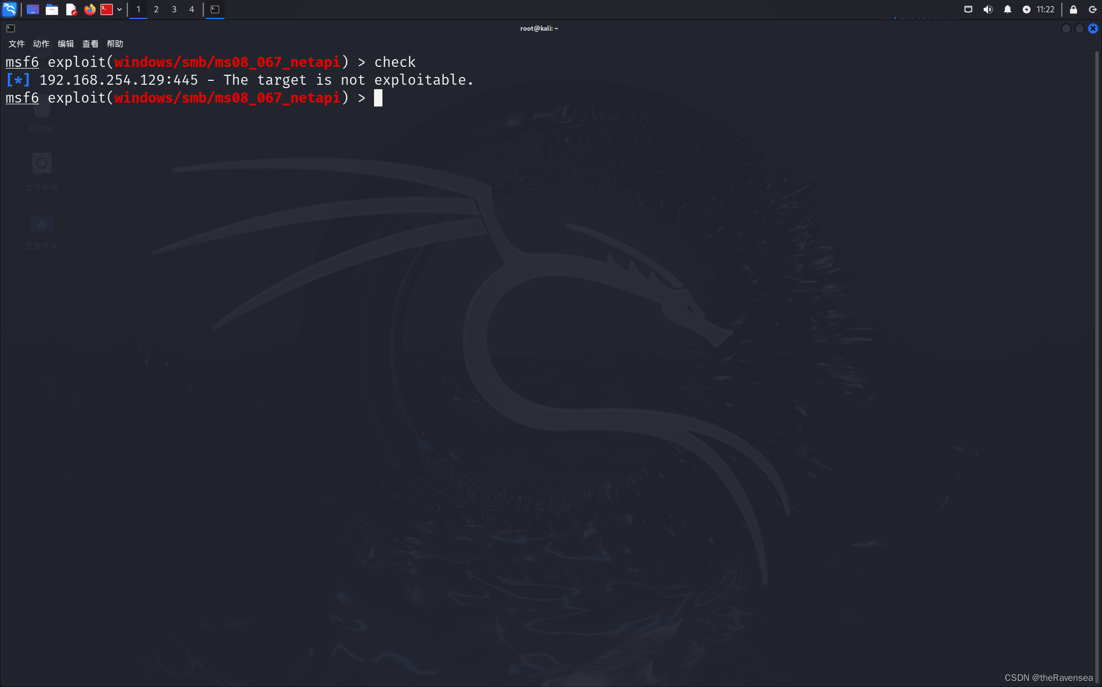Minimize the terminal window
Screen dimensions: 1102x687
tap(1066, 28)
